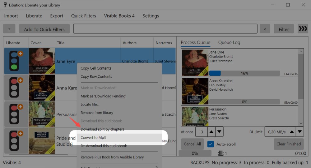Open the question mark help button
The height and width of the screenshot is (168, 311).
[9, 29]
